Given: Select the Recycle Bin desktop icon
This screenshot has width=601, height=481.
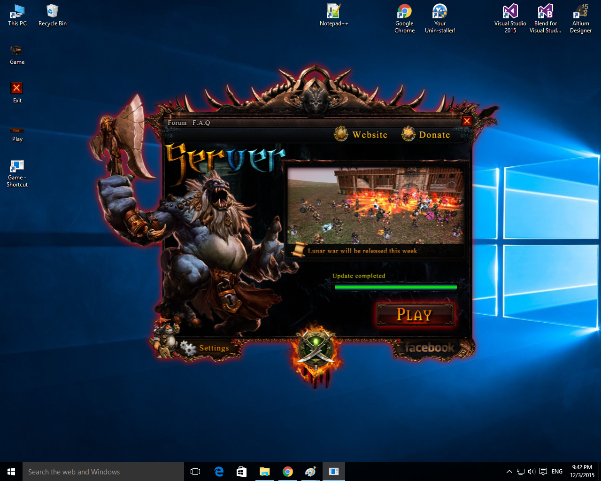Looking at the screenshot, I should (x=53, y=15).
